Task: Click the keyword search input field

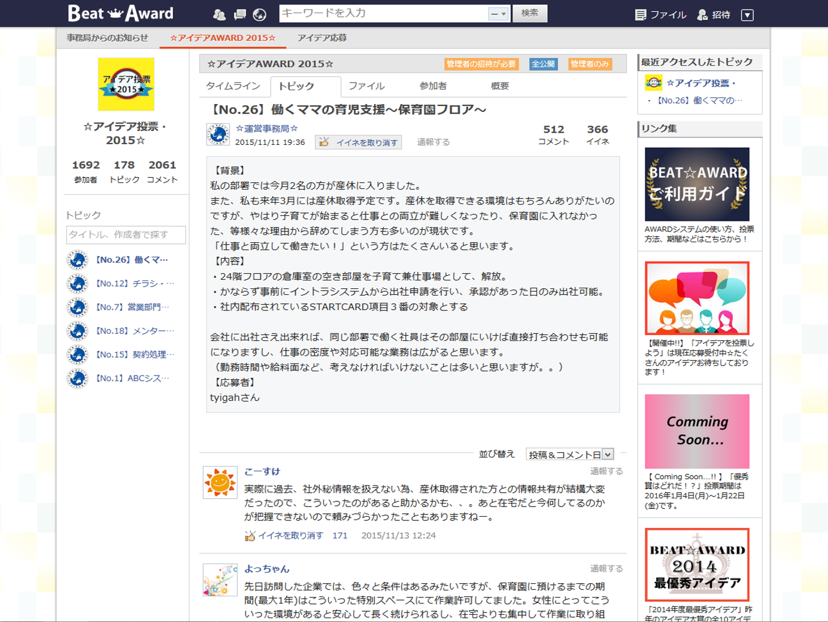Action: tap(383, 13)
